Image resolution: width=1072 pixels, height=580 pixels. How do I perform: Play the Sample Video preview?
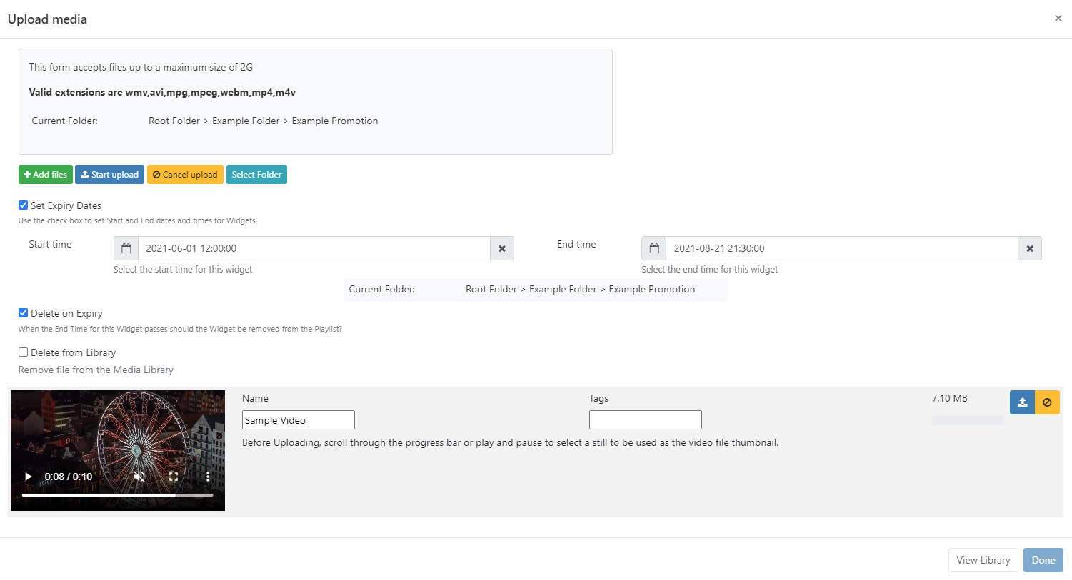pos(29,477)
